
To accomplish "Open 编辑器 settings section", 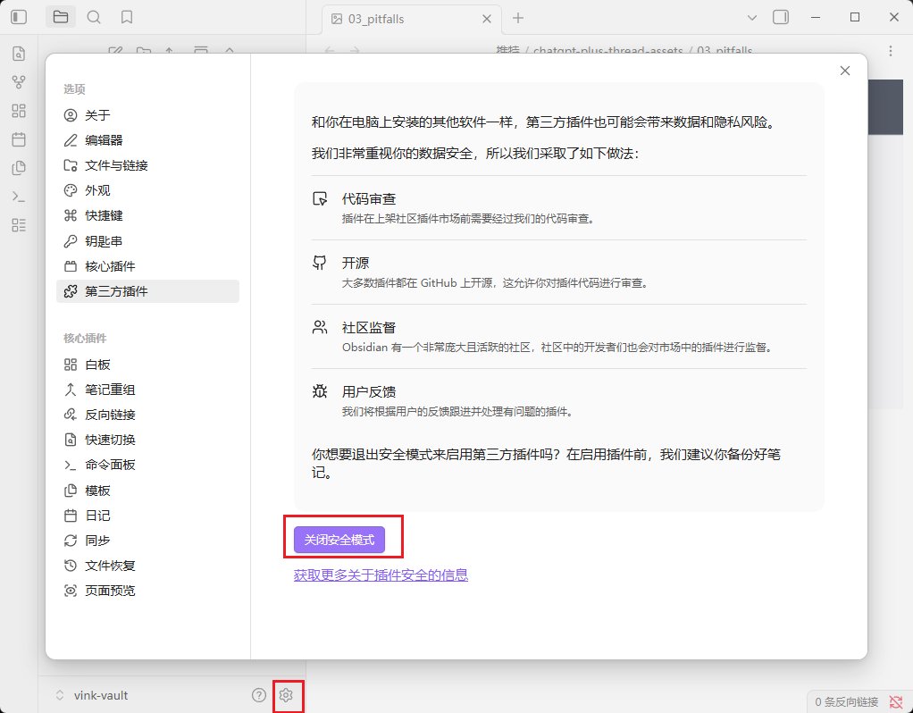I will pyautogui.click(x=148, y=140).
